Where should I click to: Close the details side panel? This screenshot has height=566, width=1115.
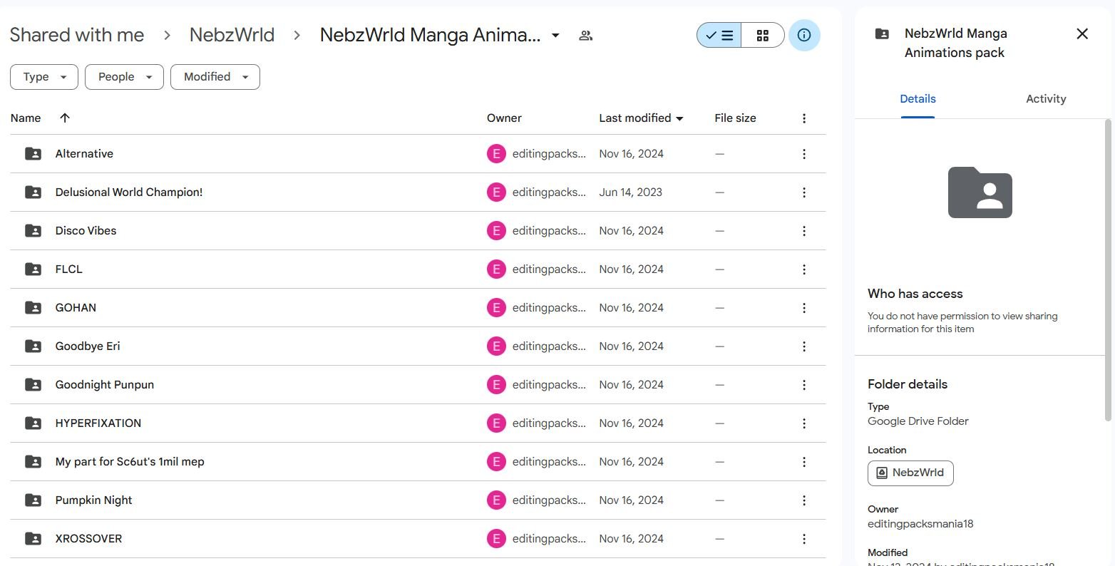[x=1082, y=34]
